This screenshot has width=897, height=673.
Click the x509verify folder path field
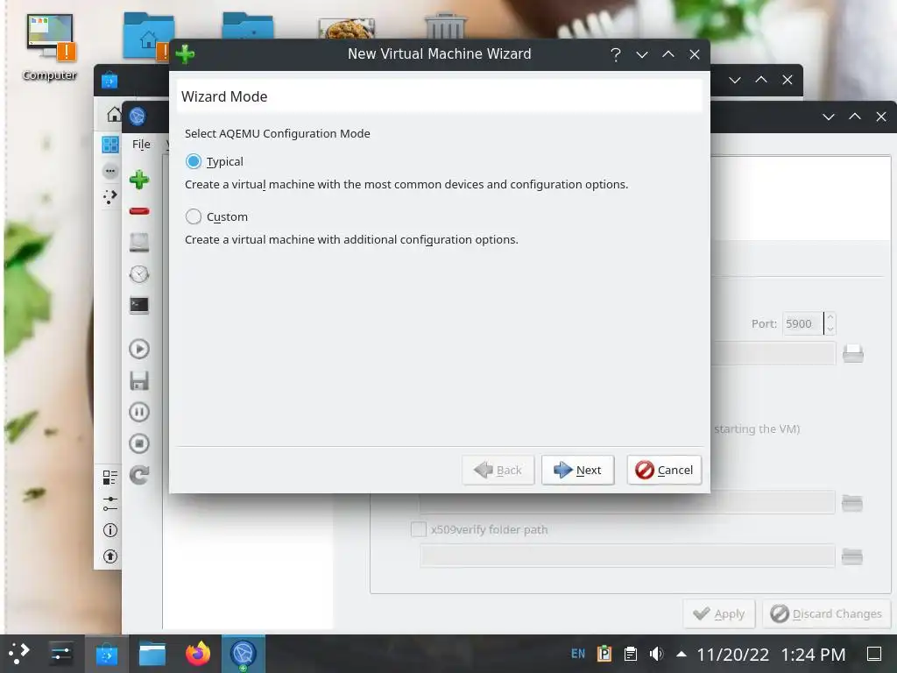tap(627, 556)
